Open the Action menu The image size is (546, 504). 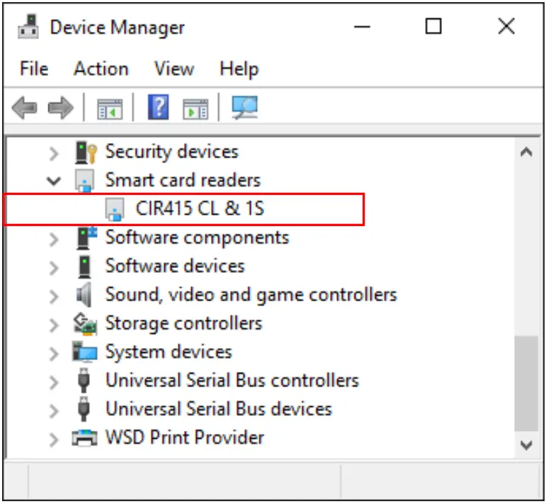101,69
